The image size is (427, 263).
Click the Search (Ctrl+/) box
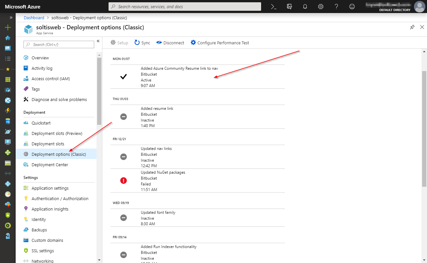[59, 44]
